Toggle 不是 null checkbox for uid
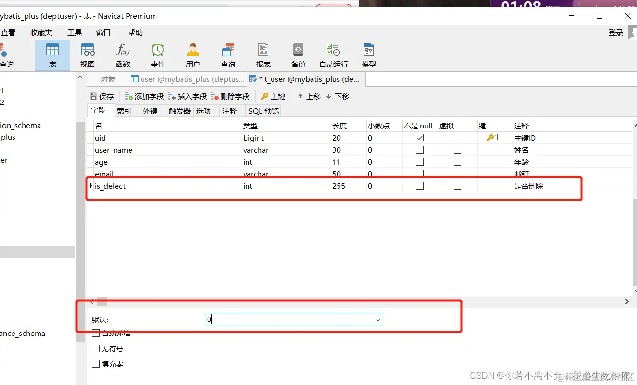 pyautogui.click(x=420, y=138)
